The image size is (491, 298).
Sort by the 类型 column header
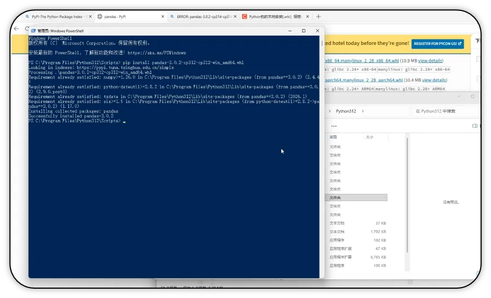pos(333,137)
